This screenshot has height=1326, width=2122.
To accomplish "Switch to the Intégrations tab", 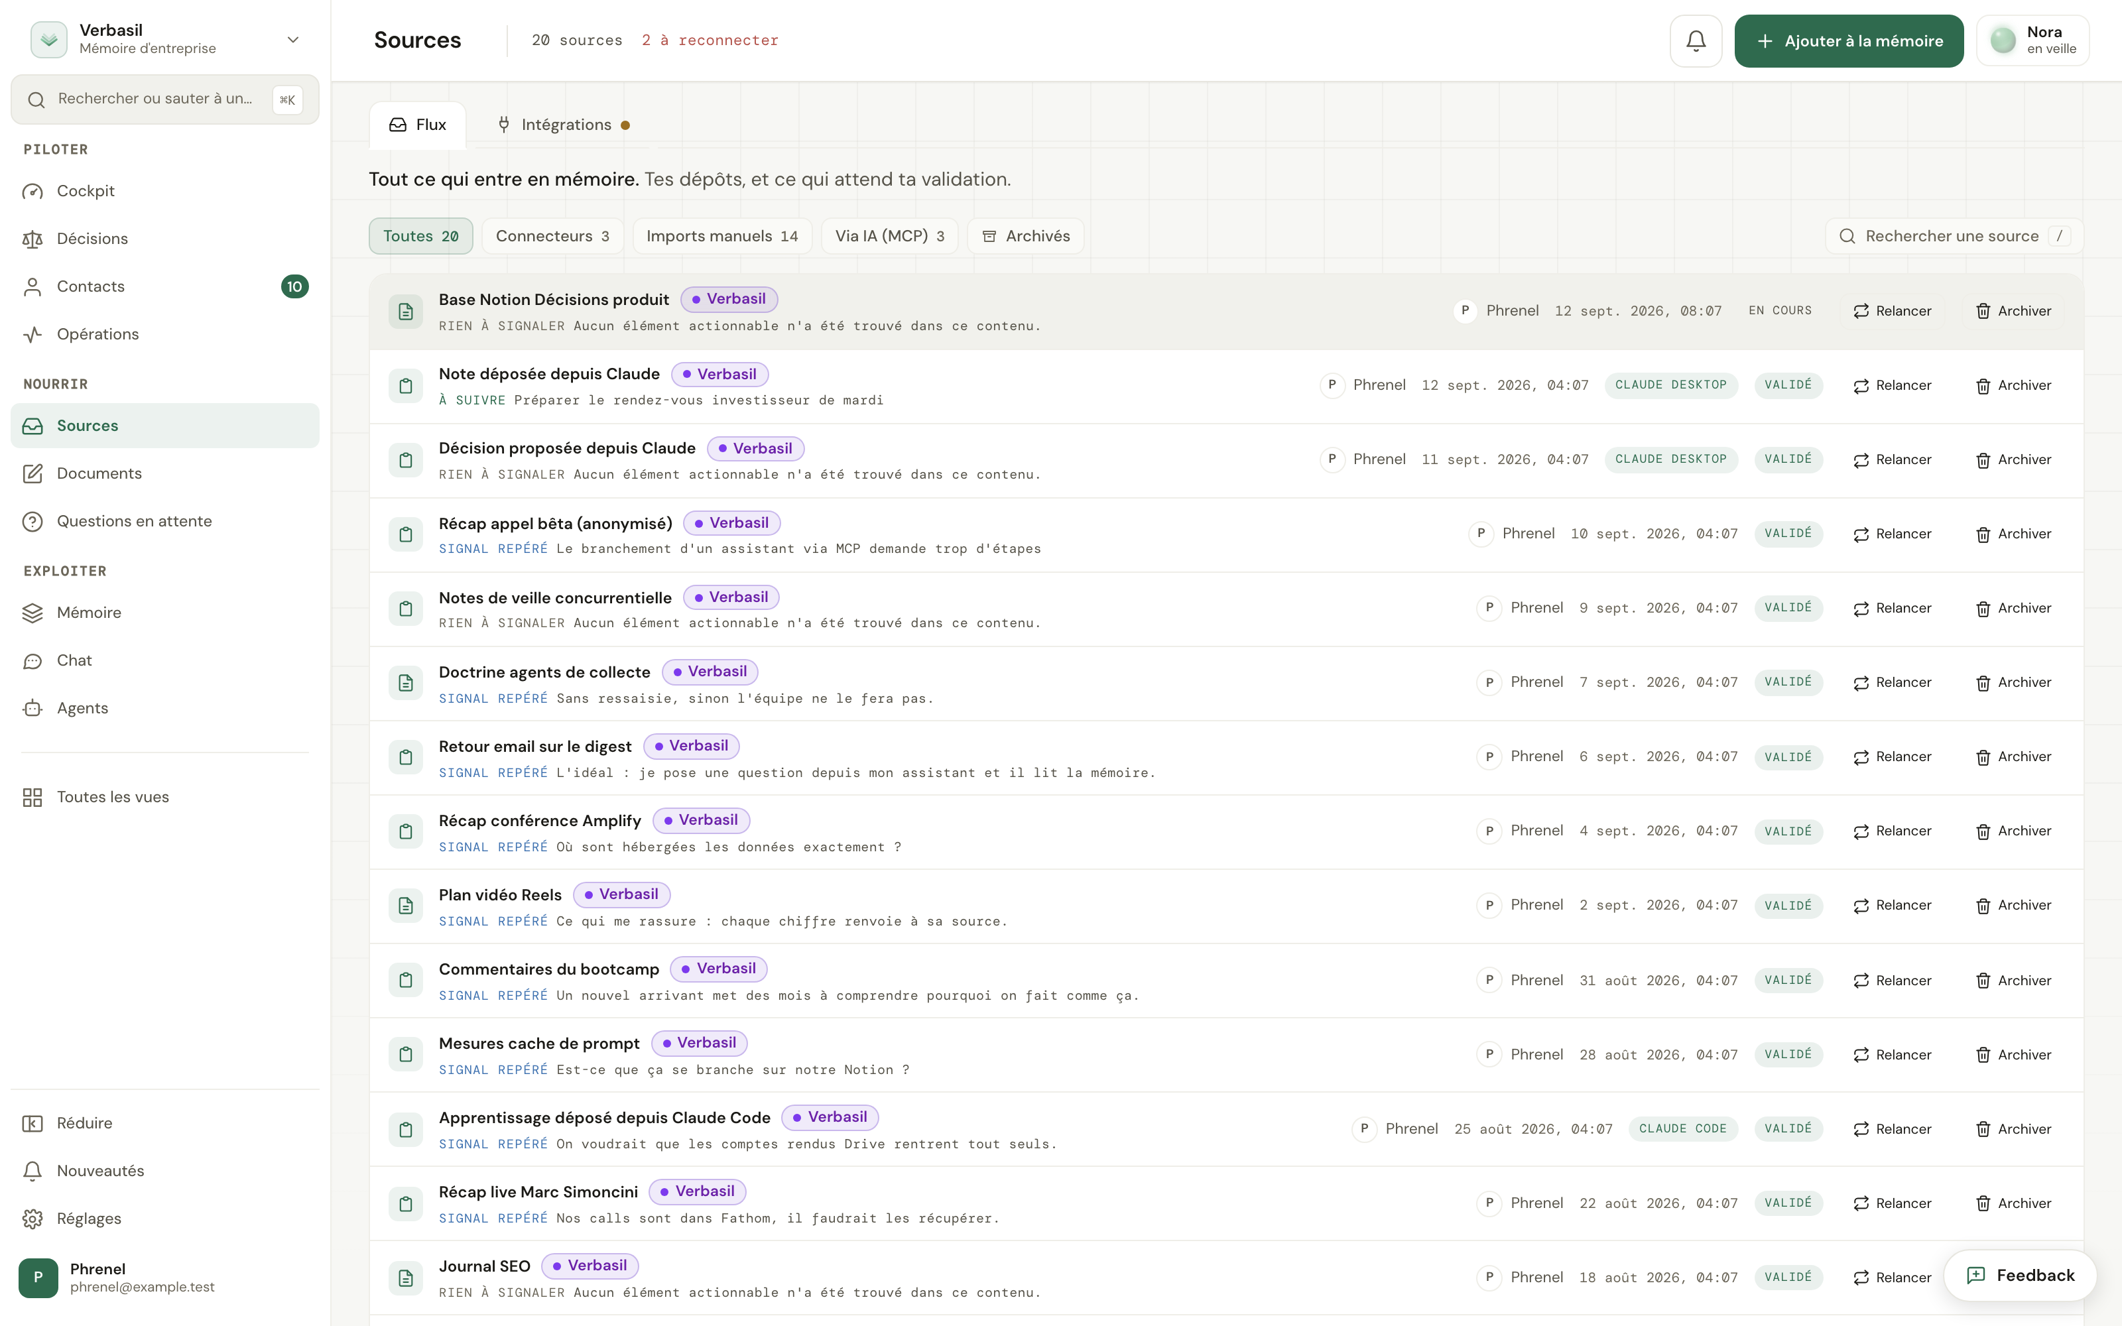I will 564,125.
